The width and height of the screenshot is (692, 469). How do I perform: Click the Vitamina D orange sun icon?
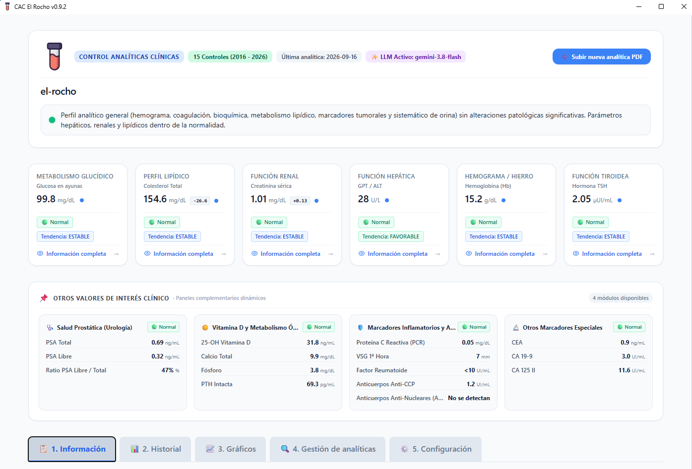click(205, 328)
